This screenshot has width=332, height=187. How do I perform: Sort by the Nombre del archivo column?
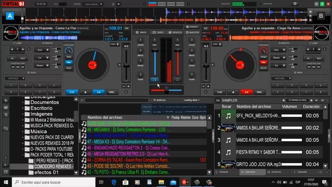tap(105, 117)
